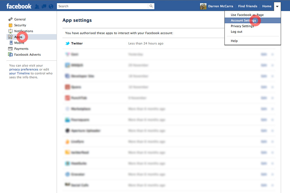This screenshot has width=290, height=193.
Task: Open the General settings section
Action: click(20, 19)
